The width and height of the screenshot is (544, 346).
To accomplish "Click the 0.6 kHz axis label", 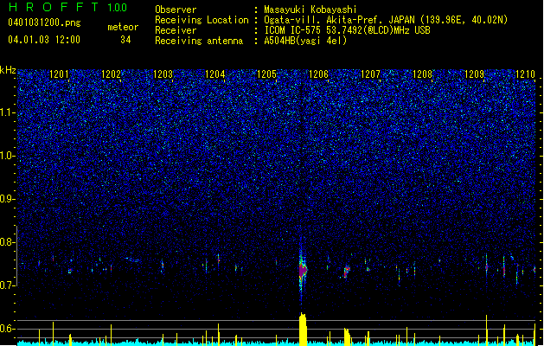I will pos(8,329).
